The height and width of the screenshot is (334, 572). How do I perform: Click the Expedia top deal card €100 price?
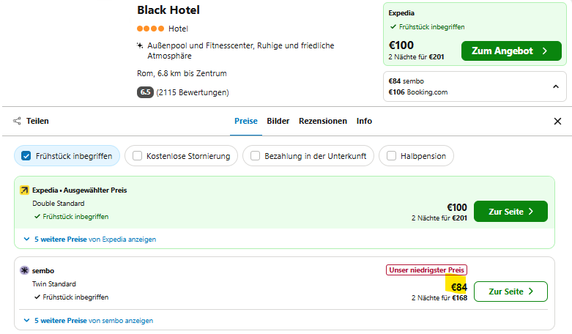pos(401,45)
